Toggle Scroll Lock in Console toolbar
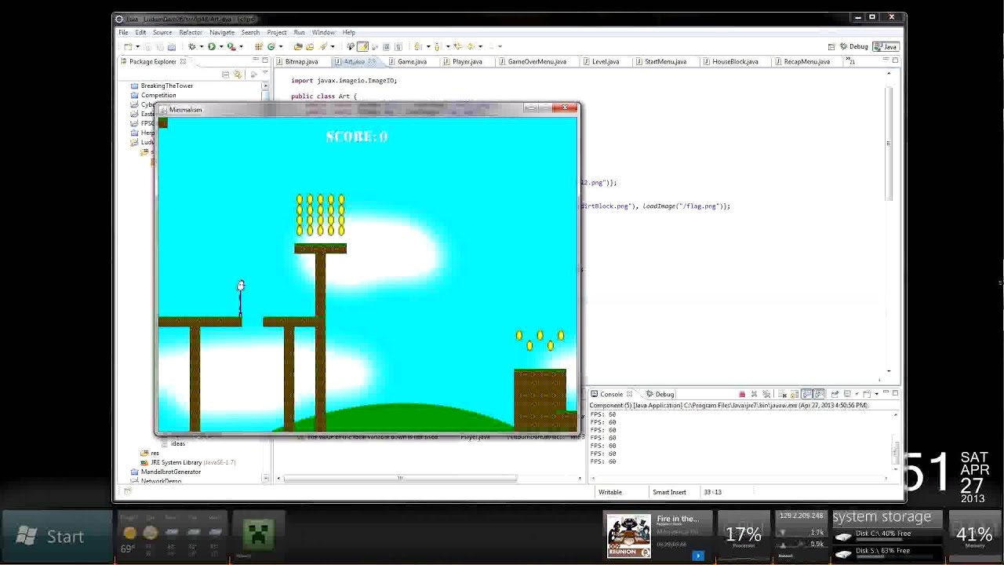The image size is (1004, 565). (x=794, y=394)
